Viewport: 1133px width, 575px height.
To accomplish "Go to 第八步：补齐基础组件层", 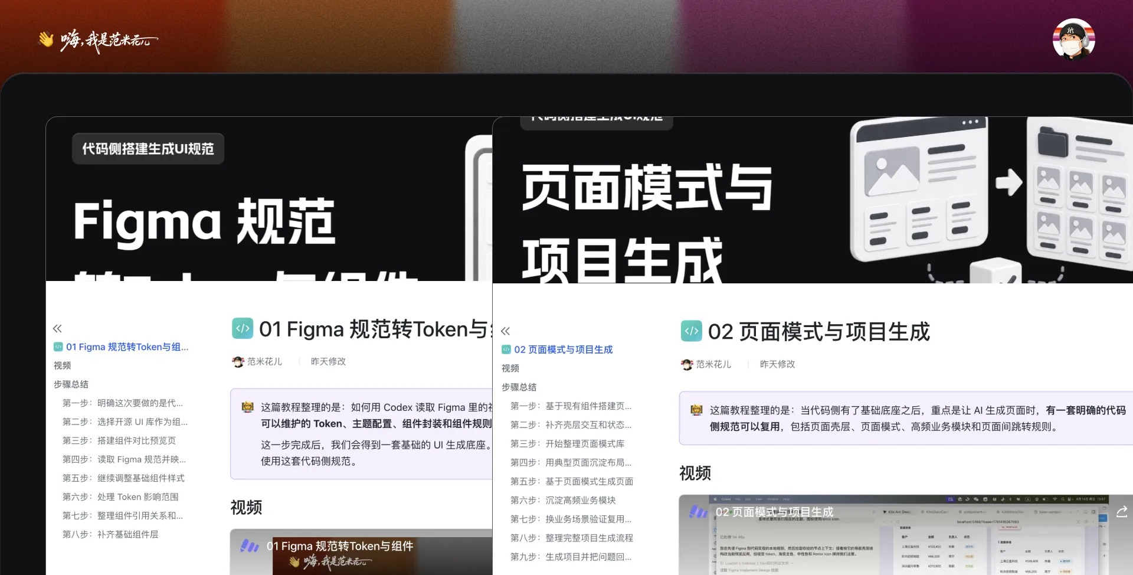I will coord(110,535).
